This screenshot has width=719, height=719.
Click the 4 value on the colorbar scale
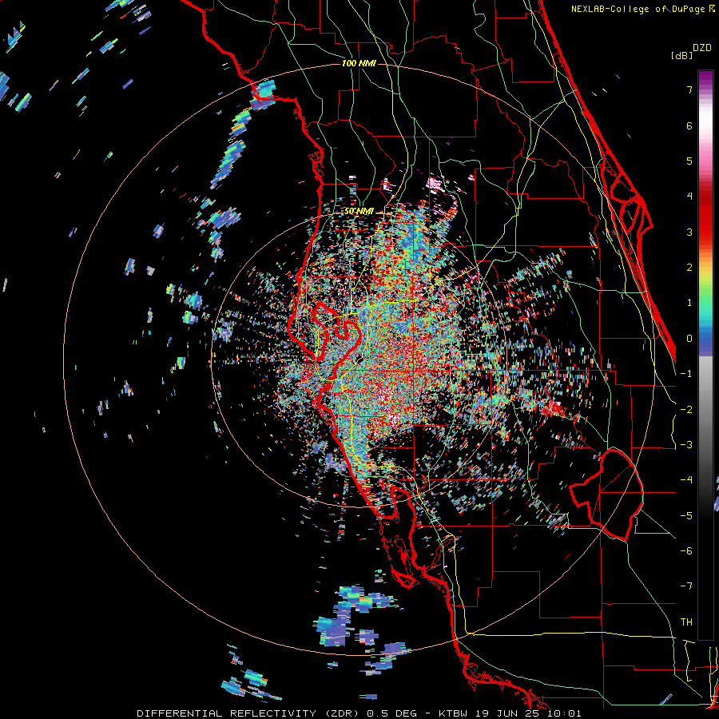[689, 196]
